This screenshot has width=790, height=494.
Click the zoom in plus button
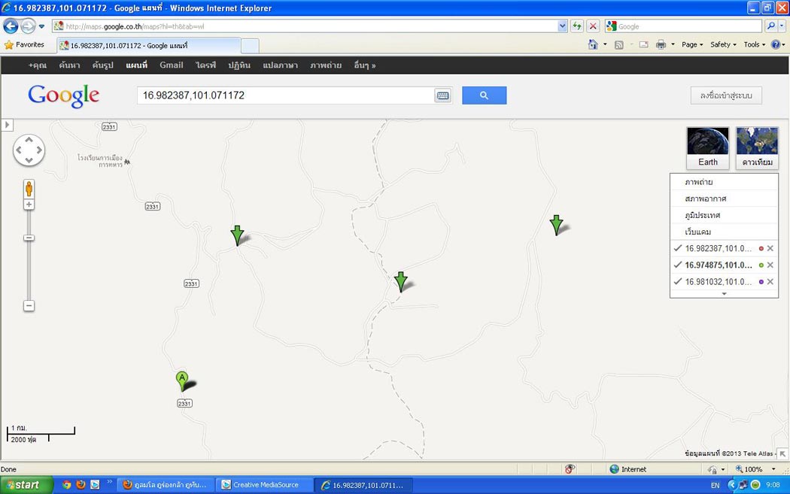(29, 205)
